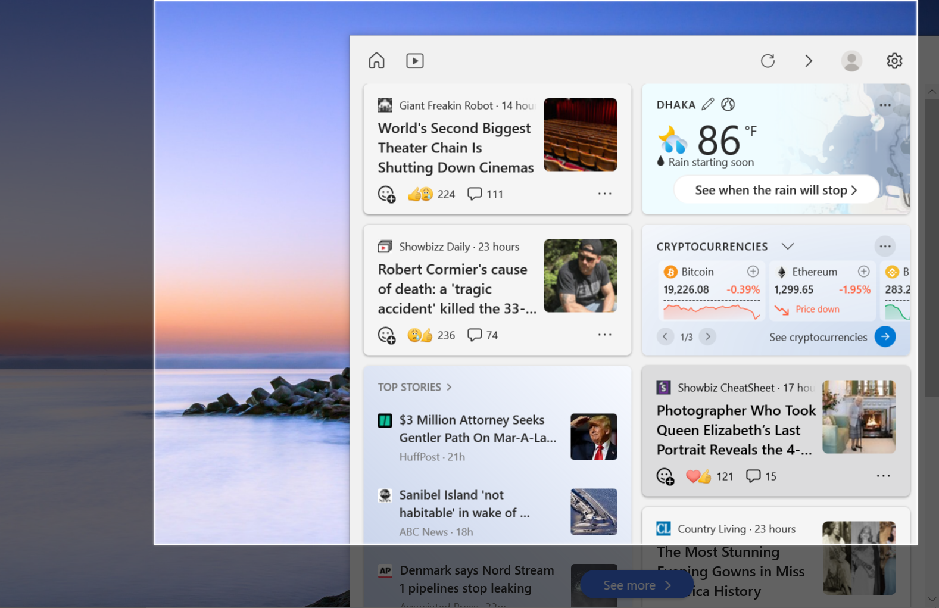Screen dimensions: 939x608
Task: Select the Ethereum price card
Action: [822, 291]
